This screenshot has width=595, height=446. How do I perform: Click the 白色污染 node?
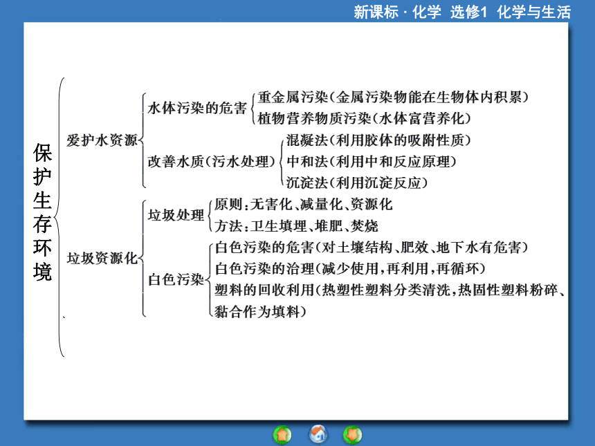176,279
